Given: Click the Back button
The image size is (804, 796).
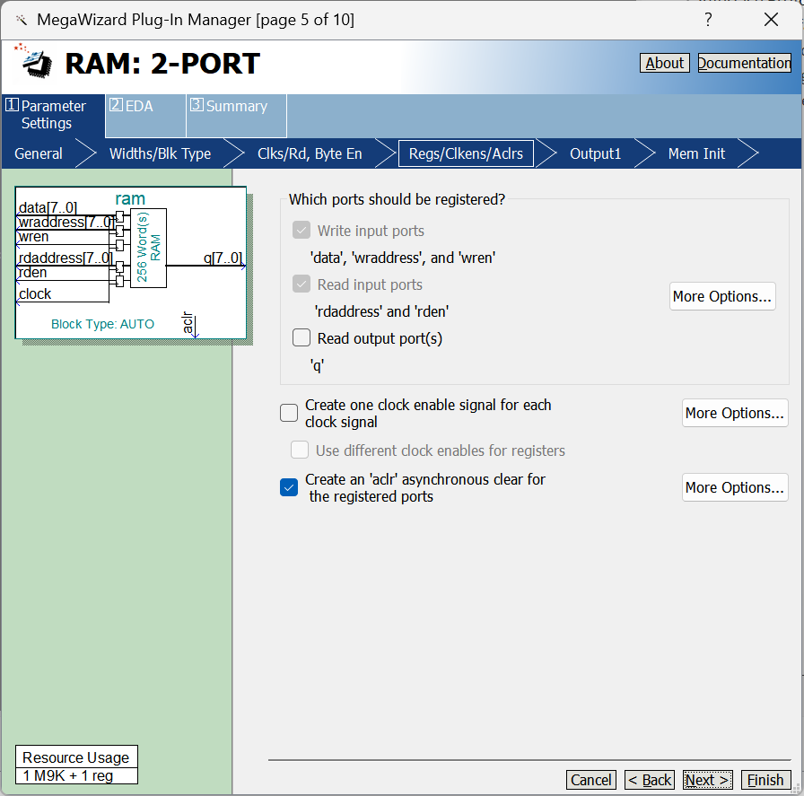Looking at the screenshot, I should tap(649, 780).
